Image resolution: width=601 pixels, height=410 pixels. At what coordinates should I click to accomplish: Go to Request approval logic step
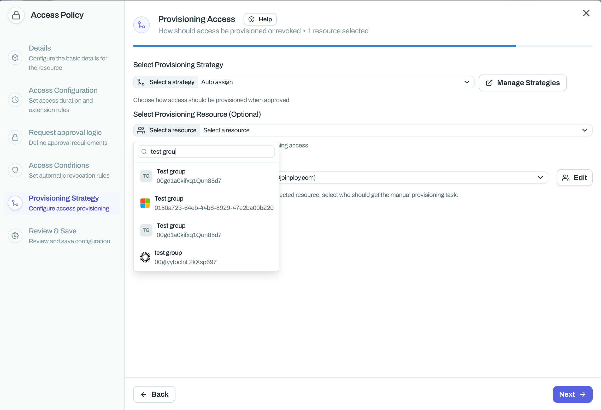(65, 133)
